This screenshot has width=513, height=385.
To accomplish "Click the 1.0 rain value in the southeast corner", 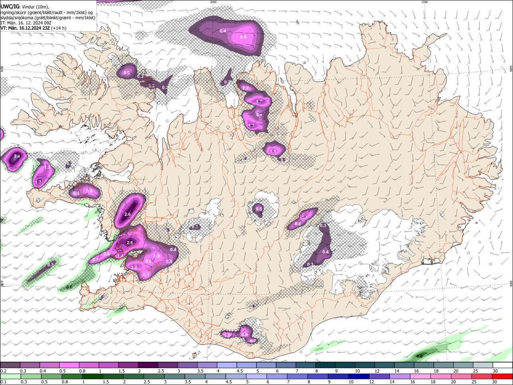I will [x=420, y=356].
